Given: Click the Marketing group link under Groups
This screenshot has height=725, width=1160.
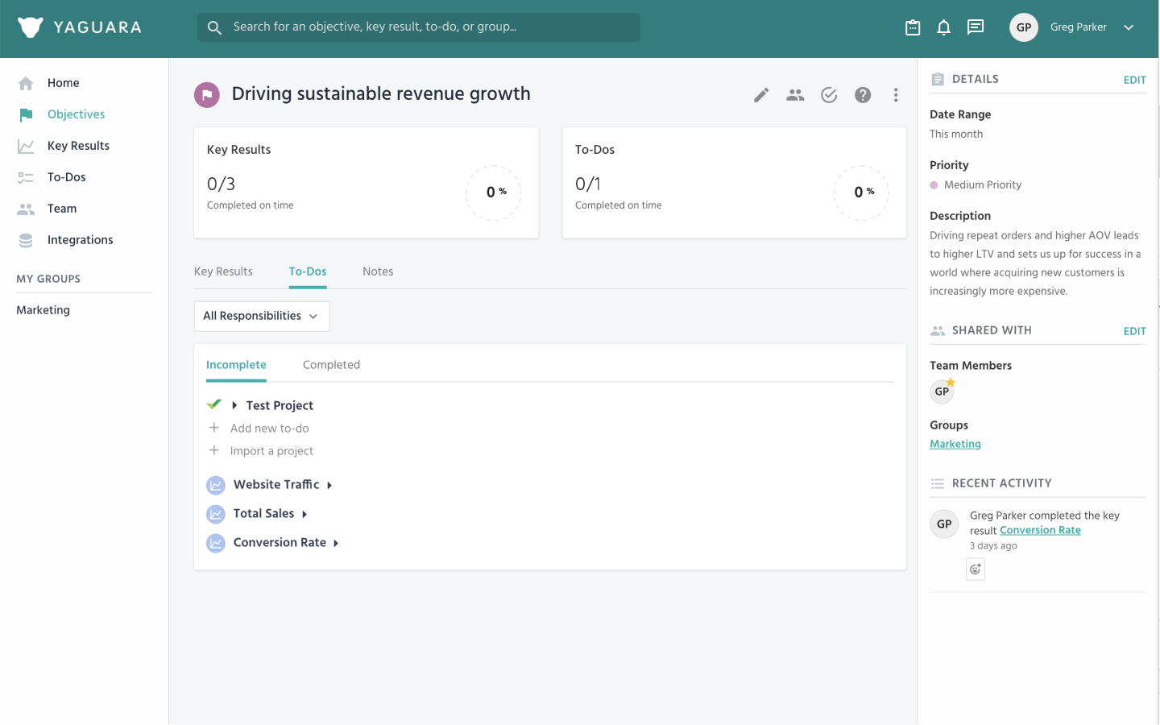Looking at the screenshot, I should point(955,444).
